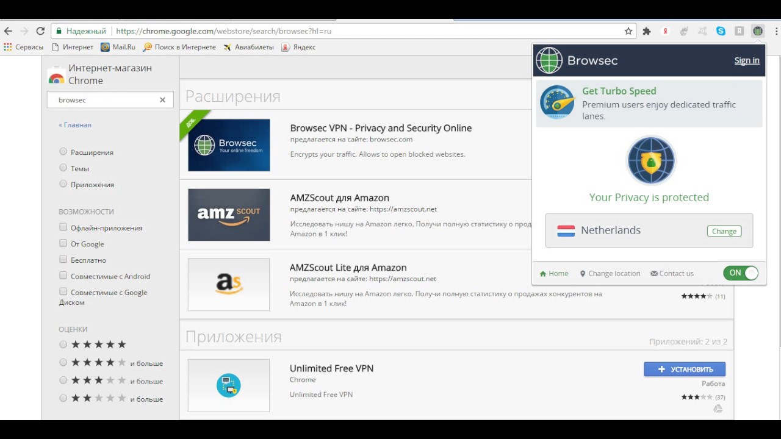Open the Home tab in Browsec

(554, 274)
